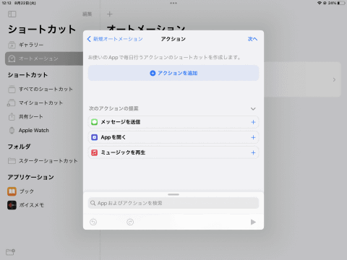
Task: Tap the plus icon to add automation
Action: tap(110, 14)
